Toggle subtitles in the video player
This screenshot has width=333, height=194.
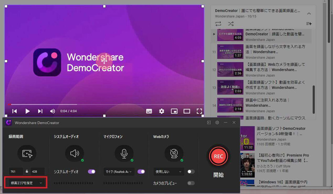[149, 111]
